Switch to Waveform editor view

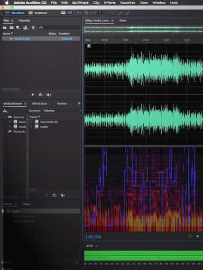15,13
